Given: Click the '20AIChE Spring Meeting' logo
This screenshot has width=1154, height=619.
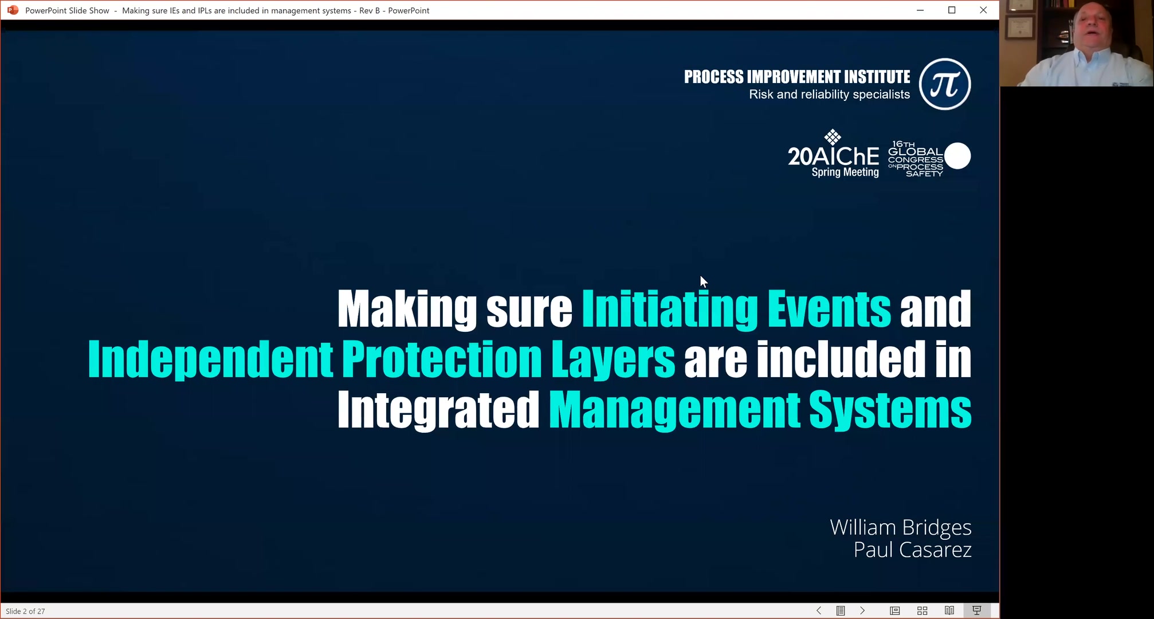Looking at the screenshot, I should (834, 154).
